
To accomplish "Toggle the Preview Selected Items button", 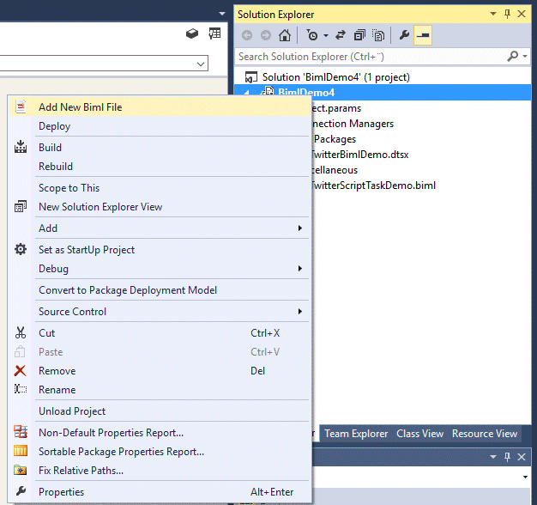I will 423,35.
